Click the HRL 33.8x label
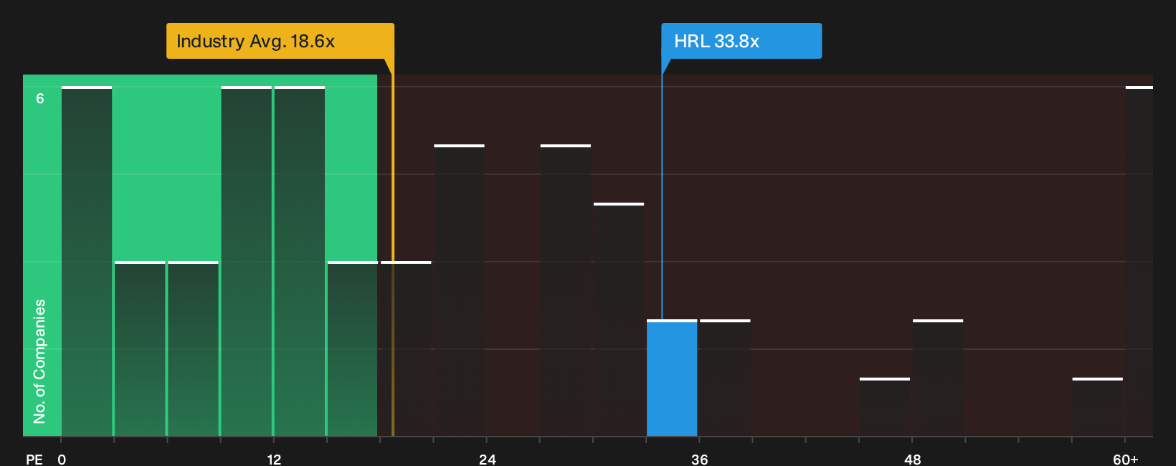This screenshot has height=466, width=1176. 741,41
